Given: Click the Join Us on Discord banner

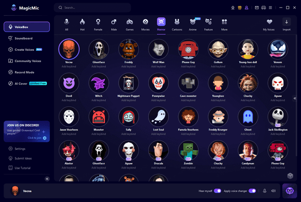Looking at the screenshot, I should click(27, 132).
